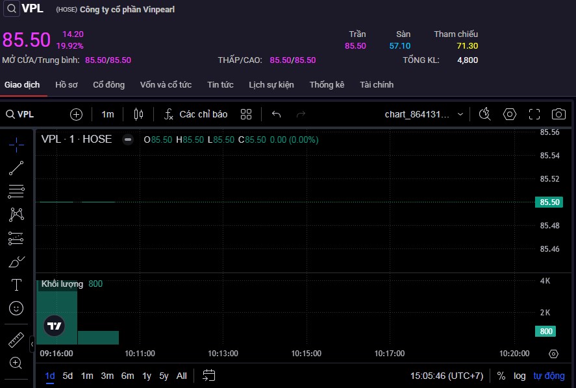
Task: Open the Tài chính tab
Action: coord(377,85)
